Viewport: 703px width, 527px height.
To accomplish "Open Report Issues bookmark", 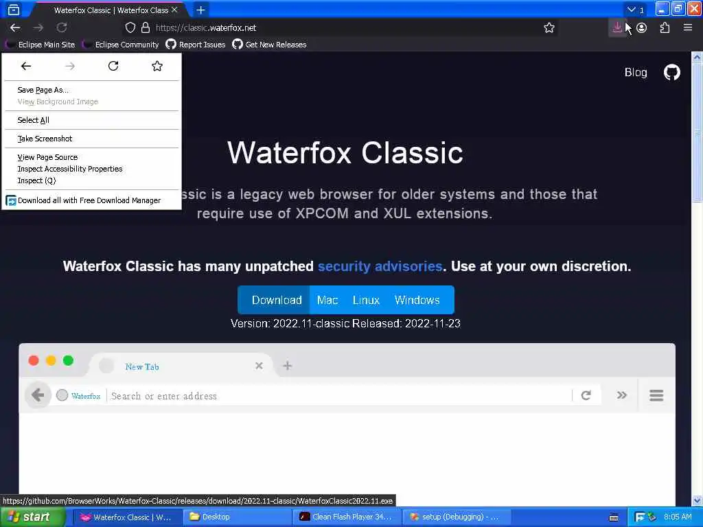I will (x=196, y=45).
